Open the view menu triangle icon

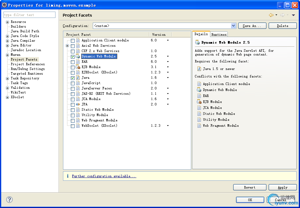pos(293,15)
